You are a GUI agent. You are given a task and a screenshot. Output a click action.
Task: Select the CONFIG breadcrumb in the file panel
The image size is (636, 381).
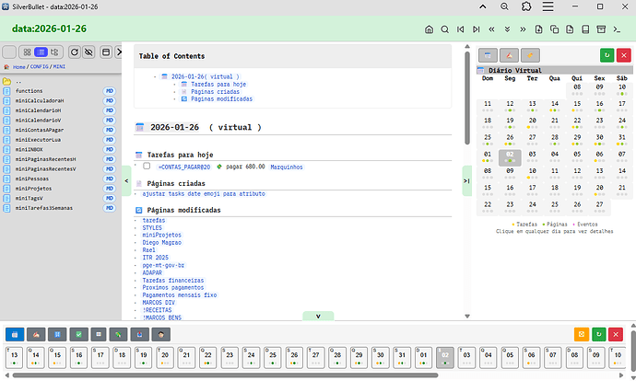40,67
